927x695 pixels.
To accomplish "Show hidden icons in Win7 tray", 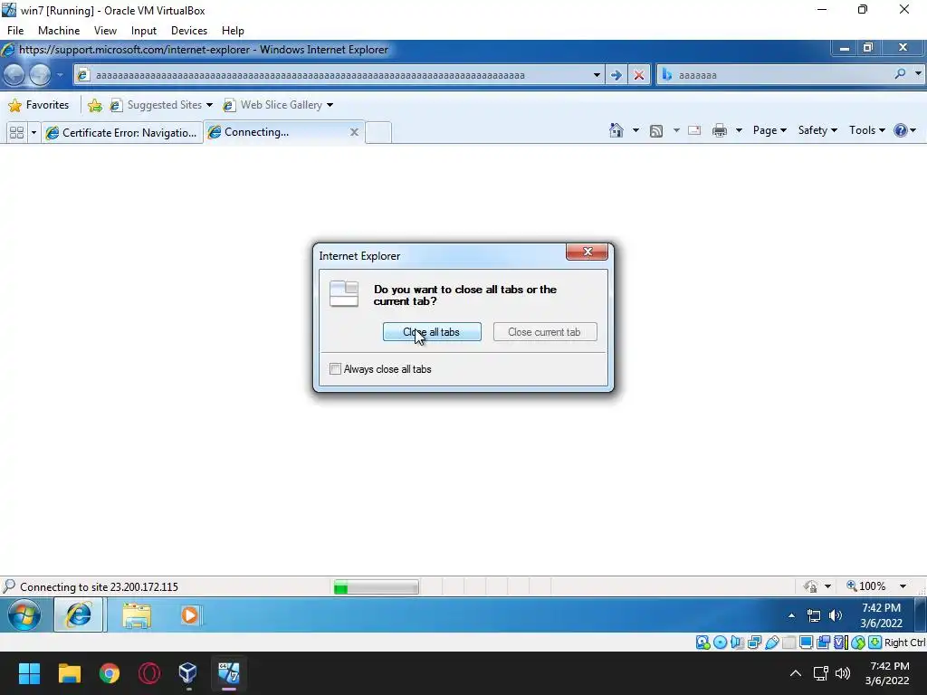I will [791, 615].
